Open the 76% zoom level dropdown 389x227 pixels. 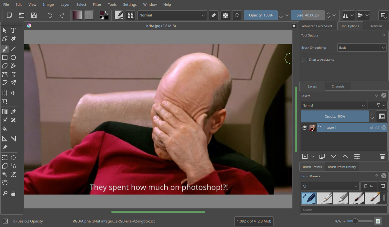[340, 221]
